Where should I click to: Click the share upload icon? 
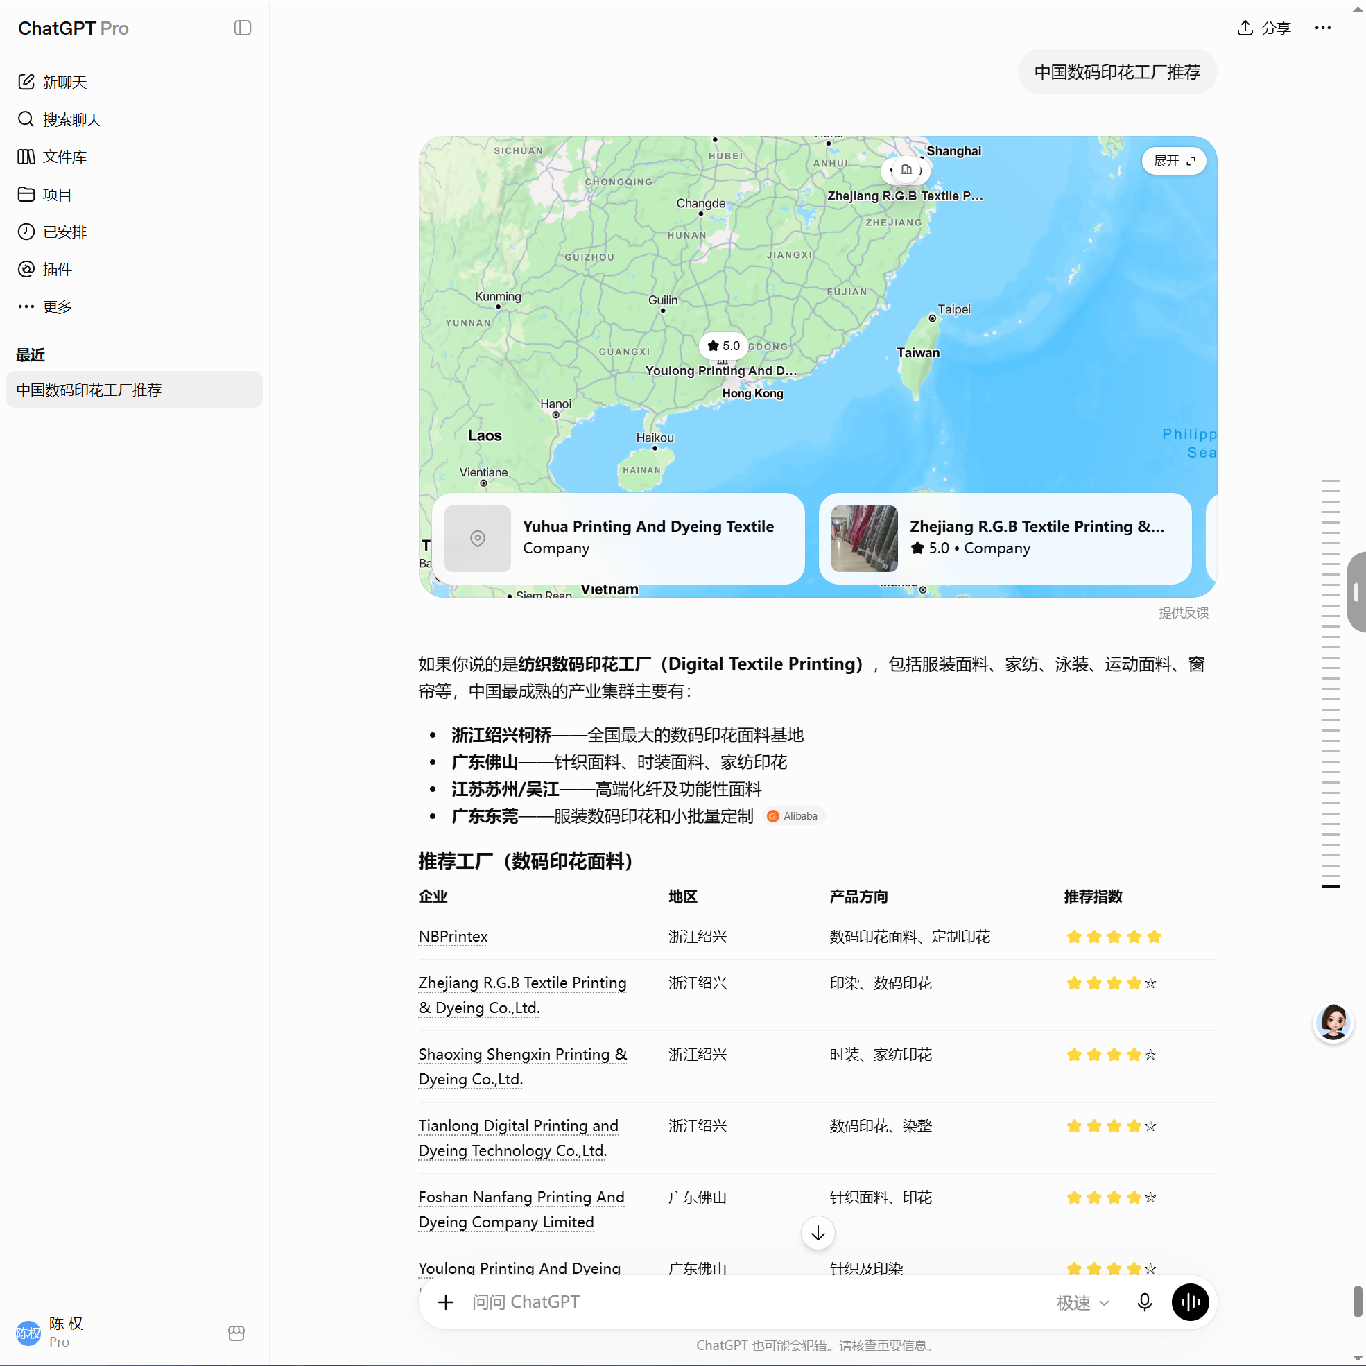pos(1245,28)
